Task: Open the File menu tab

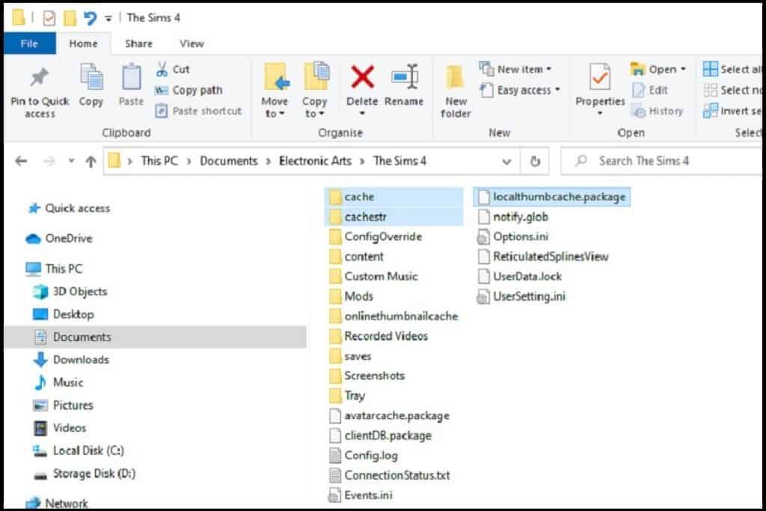Action: pyautogui.click(x=29, y=43)
